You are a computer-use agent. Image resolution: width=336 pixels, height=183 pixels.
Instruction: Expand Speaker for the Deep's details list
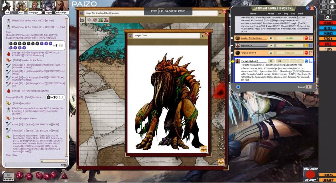click(x=311, y=38)
